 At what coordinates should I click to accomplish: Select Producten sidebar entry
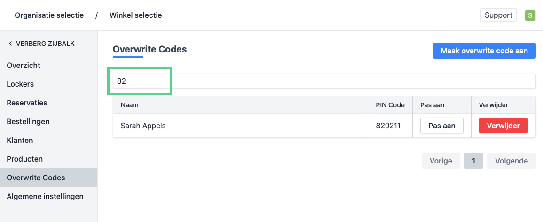click(24, 159)
